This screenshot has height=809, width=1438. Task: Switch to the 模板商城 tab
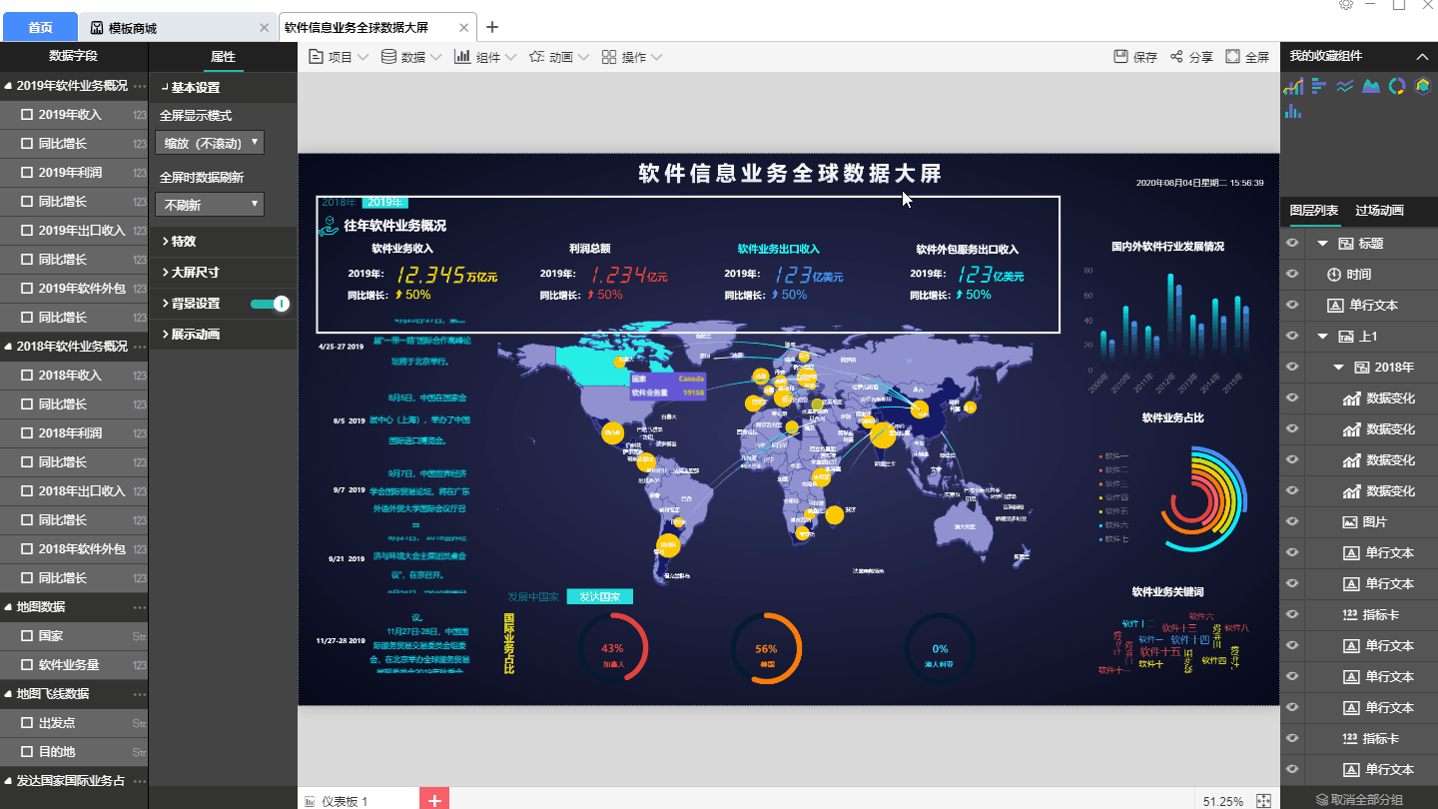(177, 28)
